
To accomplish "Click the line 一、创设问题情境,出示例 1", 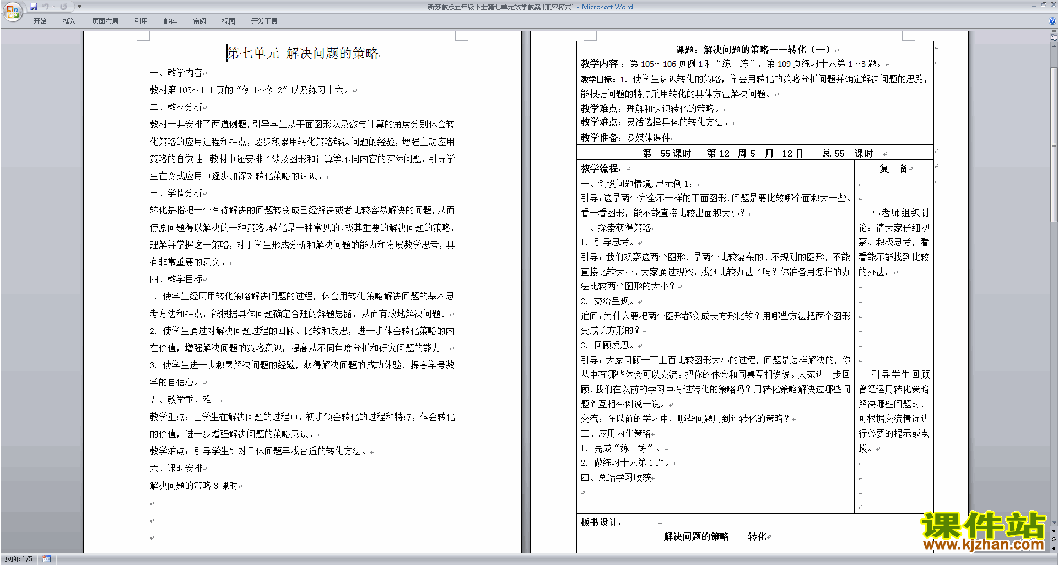I will (x=636, y=184).
